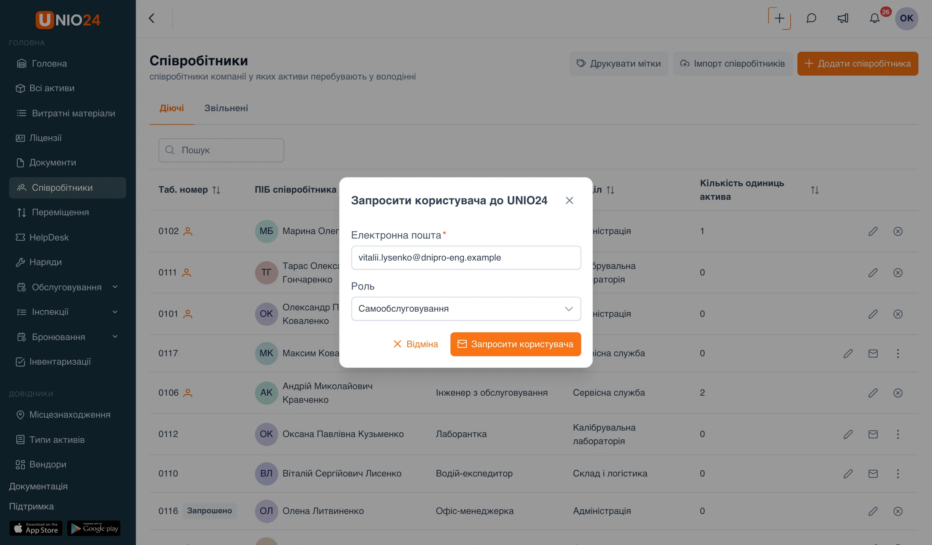Click Друкувати мітки button
Screen dimensions: 932x545
point(619,64)
